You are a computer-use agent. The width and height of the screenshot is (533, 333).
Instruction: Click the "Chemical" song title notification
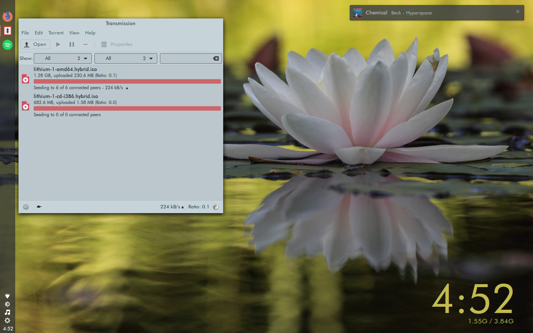coord(376,13)
